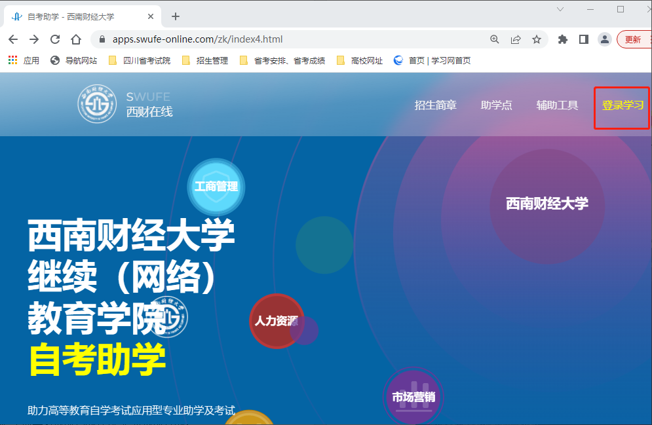Select the 市场营销 purple bubble
The width and height of the screenshot is (652, 425).
tap(413, 397)
